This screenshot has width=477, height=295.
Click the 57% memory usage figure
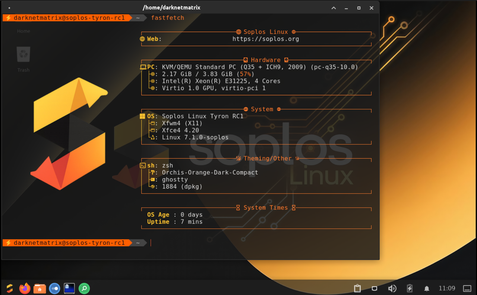click(245, 74)
